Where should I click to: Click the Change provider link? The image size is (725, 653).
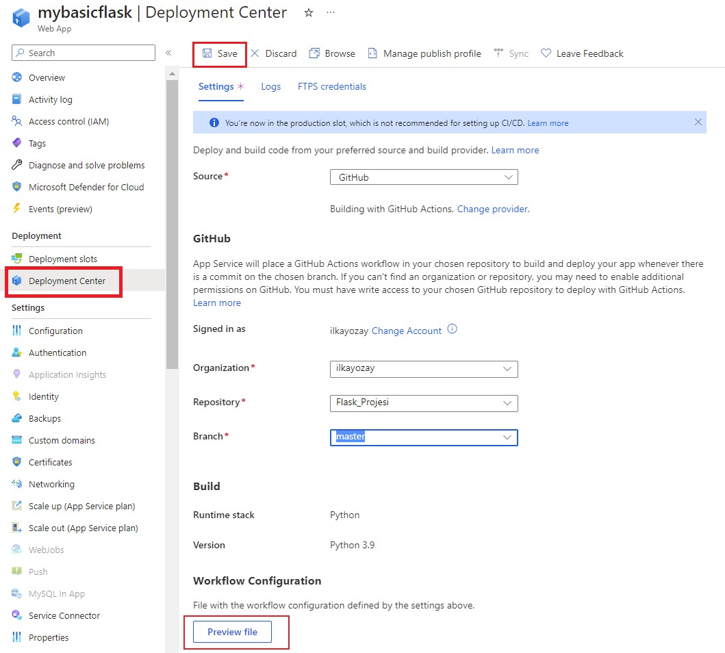coord(492,209)
